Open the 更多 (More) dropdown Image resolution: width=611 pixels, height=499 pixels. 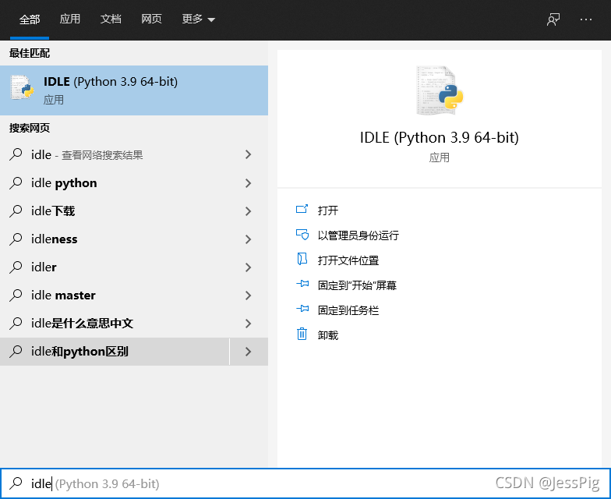click(x=198, y=19)
